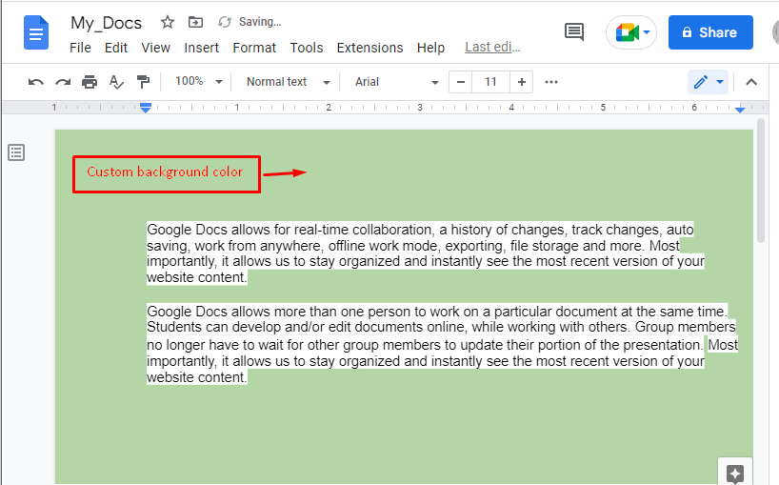
Task: Click the Share button
Action: coord(710,32)
